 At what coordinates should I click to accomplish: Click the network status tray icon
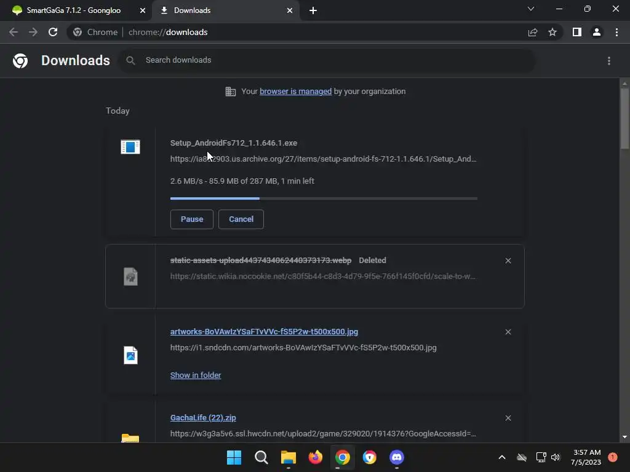[x=541, y=457]
